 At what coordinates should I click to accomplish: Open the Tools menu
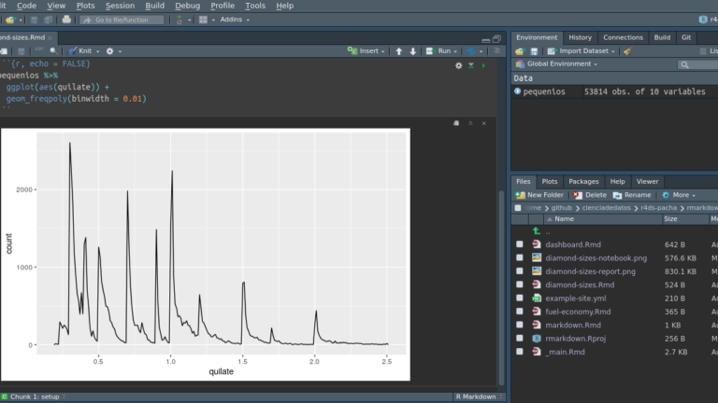click(255, 6)
